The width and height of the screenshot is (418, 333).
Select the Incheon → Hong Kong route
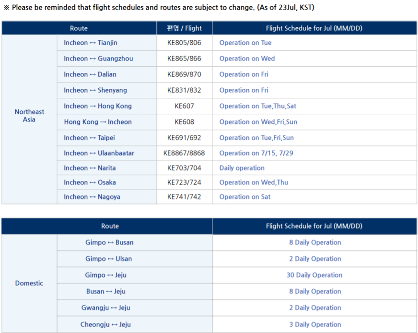[98, 106]
